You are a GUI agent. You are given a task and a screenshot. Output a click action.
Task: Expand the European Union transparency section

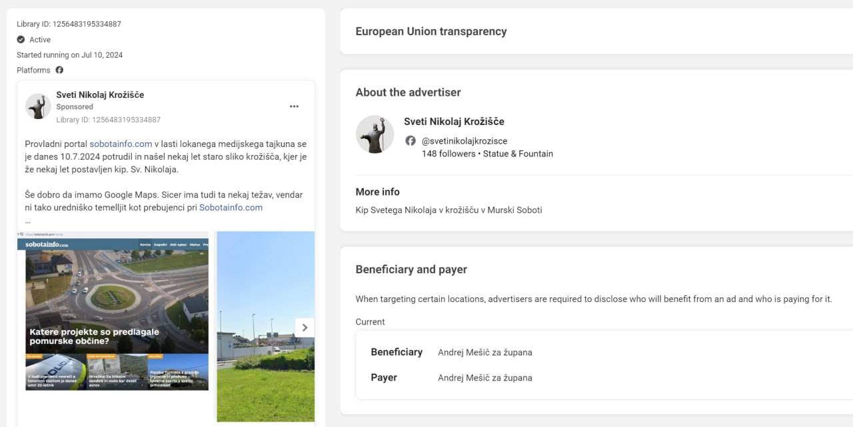coord(430,31)
